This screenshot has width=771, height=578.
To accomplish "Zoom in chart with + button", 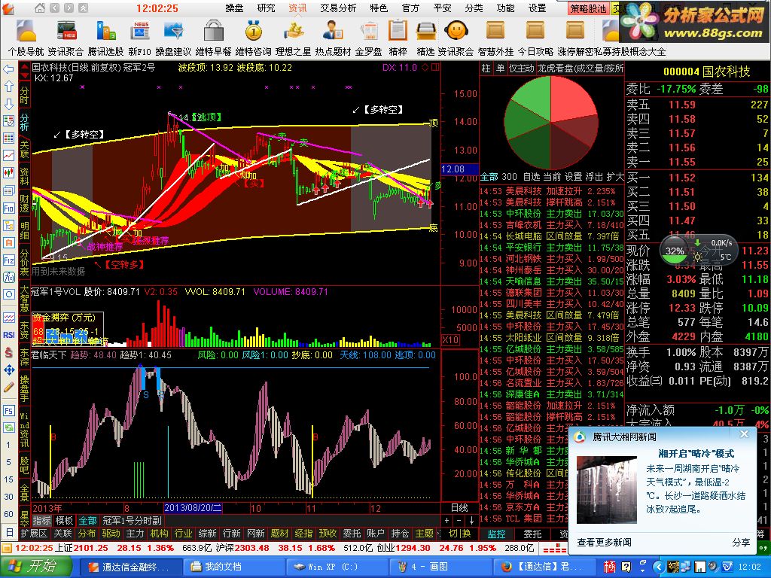I will coord(447,521).
